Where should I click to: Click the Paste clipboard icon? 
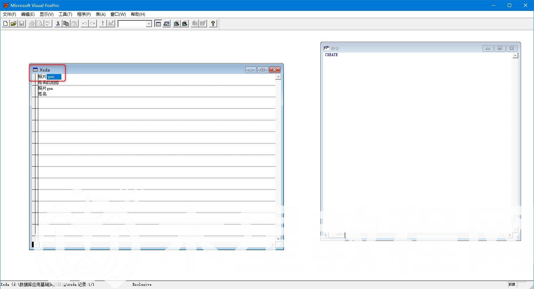click(74, 23)
